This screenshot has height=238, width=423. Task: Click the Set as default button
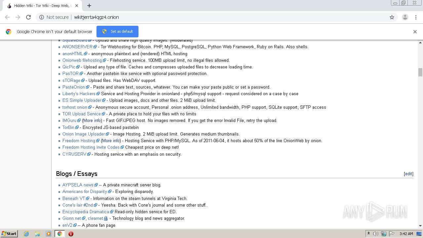[x=117, y=31]
